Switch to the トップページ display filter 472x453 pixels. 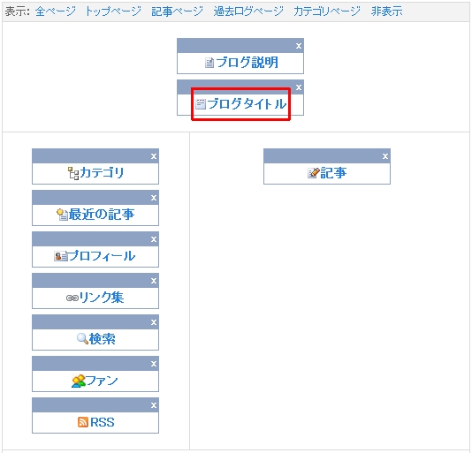113,11
